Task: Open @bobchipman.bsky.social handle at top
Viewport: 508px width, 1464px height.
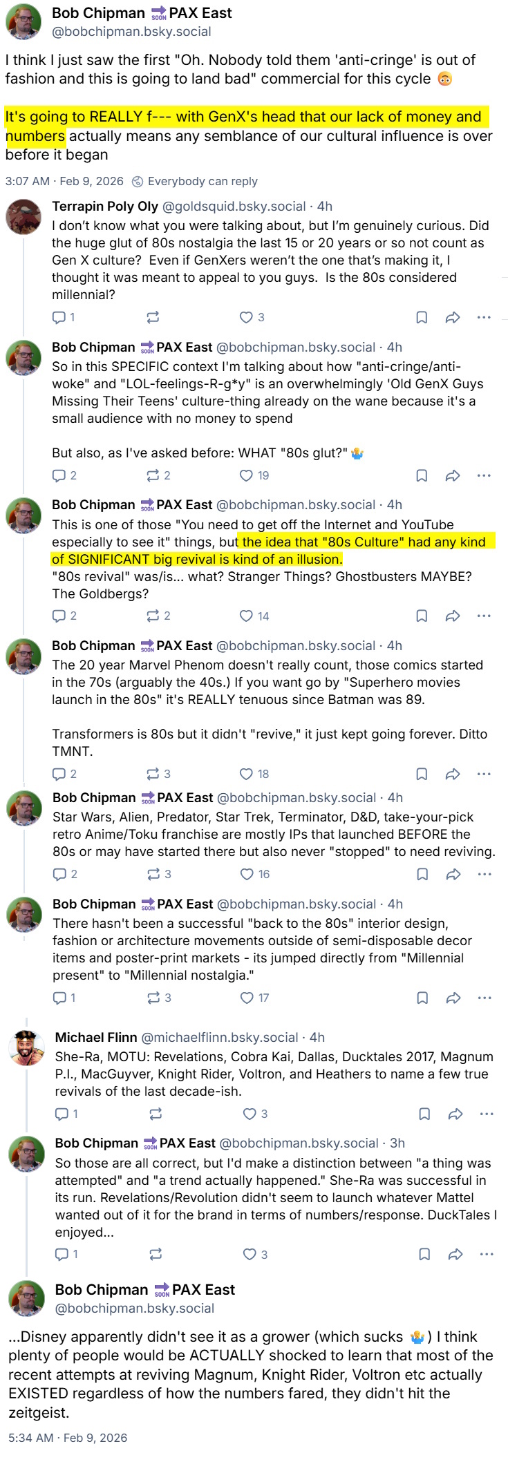Action: pos(132,32)
